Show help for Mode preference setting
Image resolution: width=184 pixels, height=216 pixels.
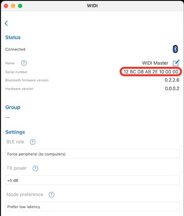click(52, 194)
